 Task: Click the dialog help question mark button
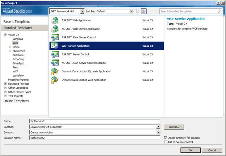coord(218,3)
